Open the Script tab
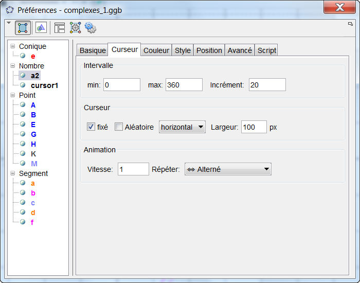360x283 pixels. click(266, 50)
